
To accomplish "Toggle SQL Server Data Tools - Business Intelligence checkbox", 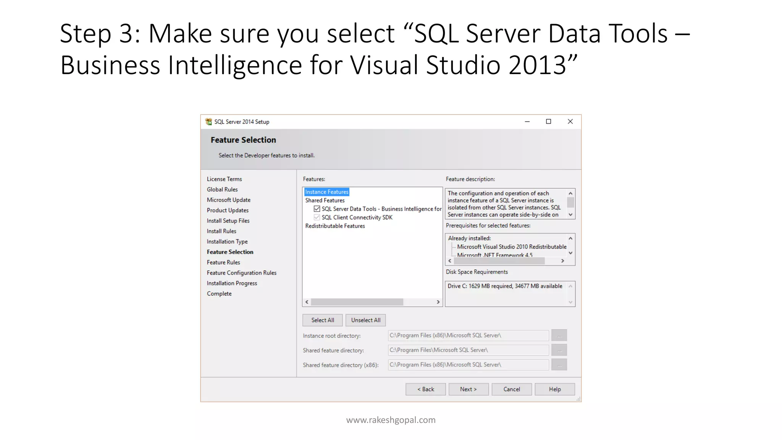I will pos(317,209).
